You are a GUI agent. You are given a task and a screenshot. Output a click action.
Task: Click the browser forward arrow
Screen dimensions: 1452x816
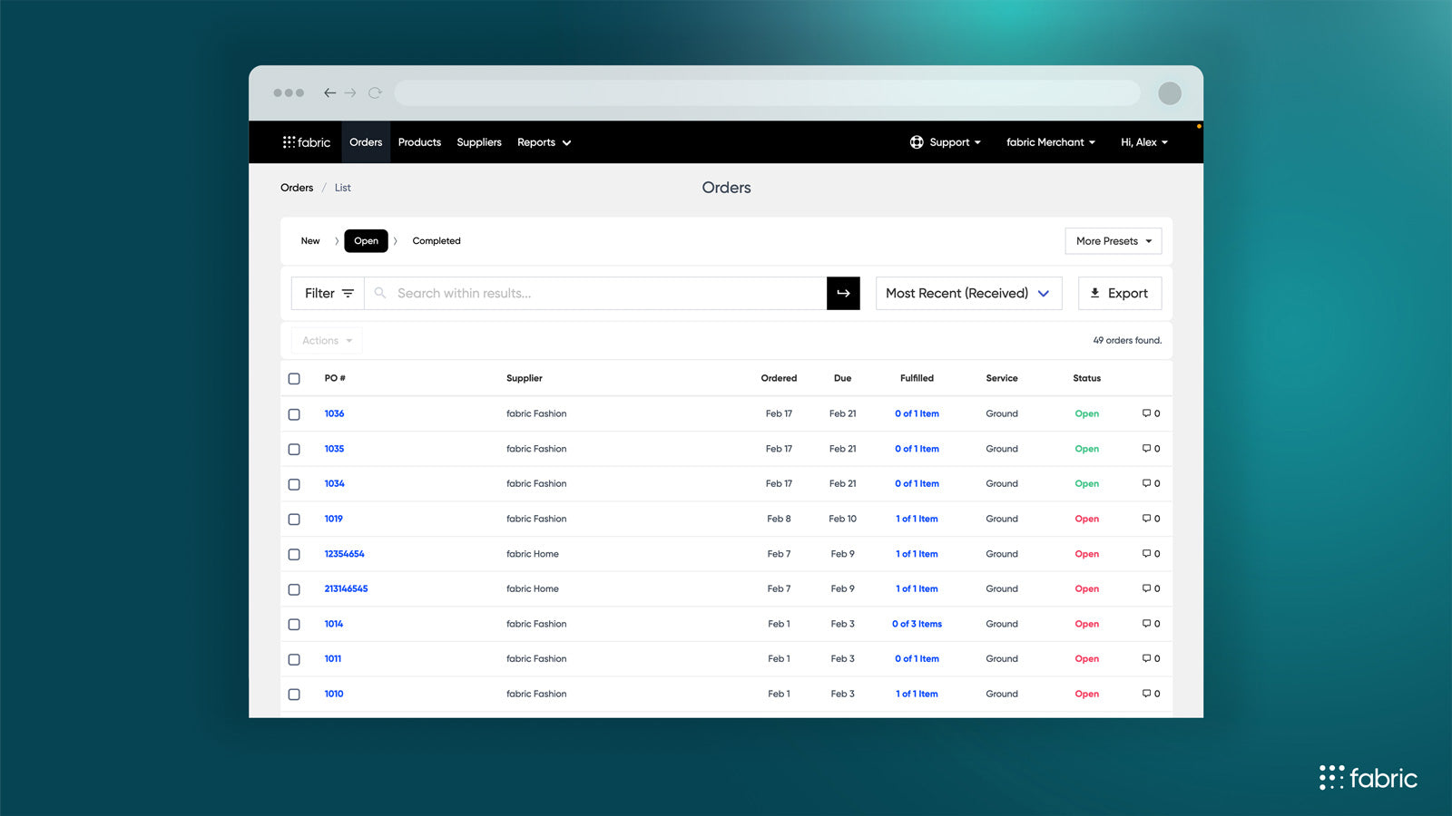(x=350, y=92)
